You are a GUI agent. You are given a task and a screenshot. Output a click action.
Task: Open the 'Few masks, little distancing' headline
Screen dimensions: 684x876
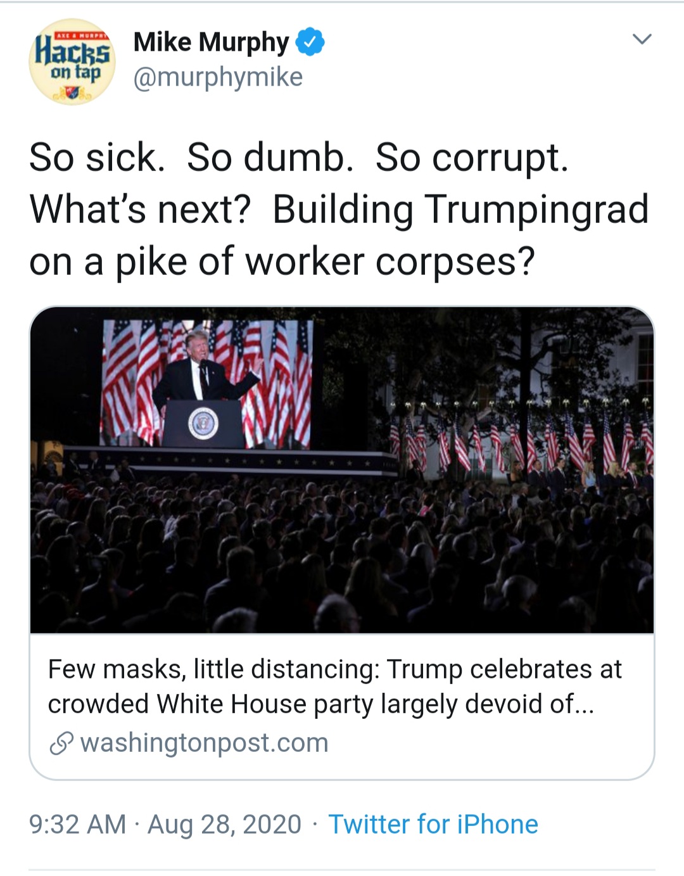(x=335, y=669)
